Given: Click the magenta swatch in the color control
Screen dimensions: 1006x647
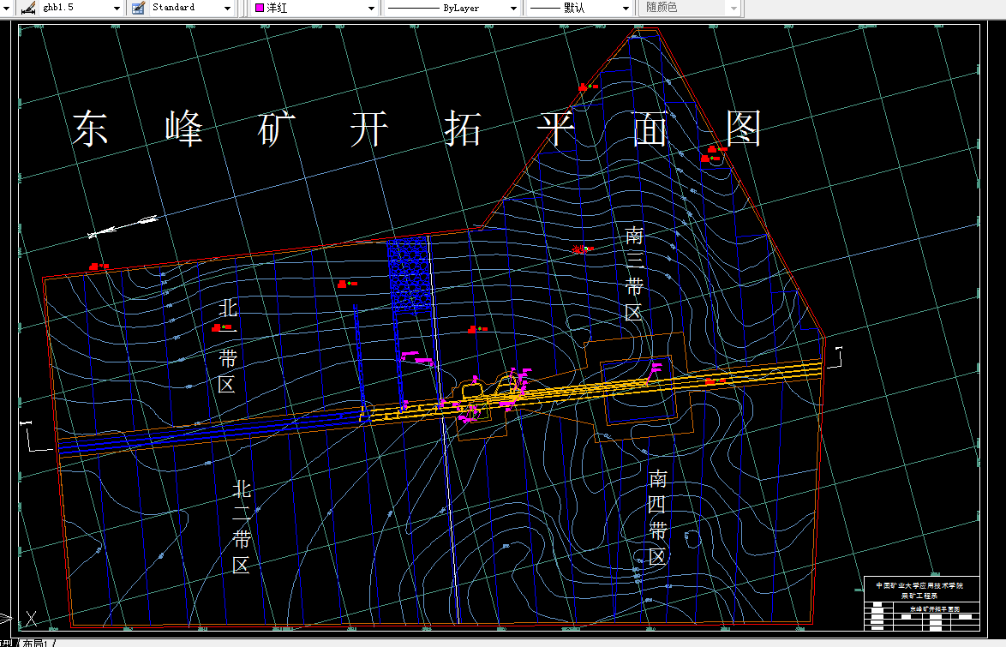Looking at the screenshot, I should click(258, 9).
